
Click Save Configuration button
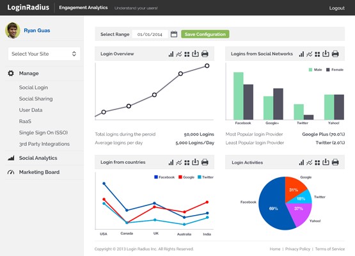205,34
